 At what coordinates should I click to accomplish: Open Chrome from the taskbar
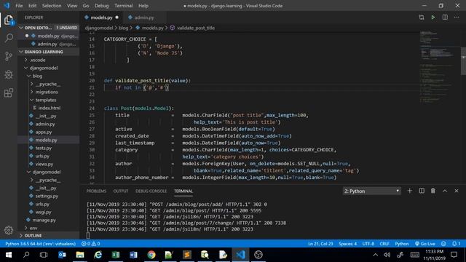(x=151, y=255)
